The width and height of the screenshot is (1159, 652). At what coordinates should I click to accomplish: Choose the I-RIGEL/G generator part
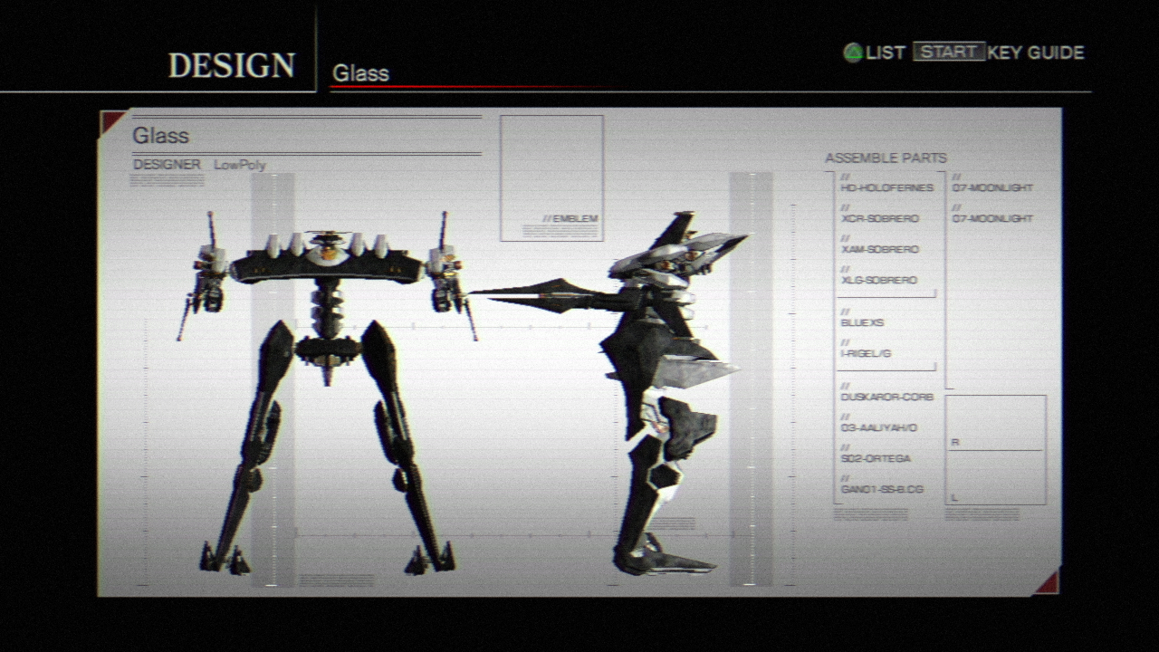pyautogui.click(x=866, y=354)
